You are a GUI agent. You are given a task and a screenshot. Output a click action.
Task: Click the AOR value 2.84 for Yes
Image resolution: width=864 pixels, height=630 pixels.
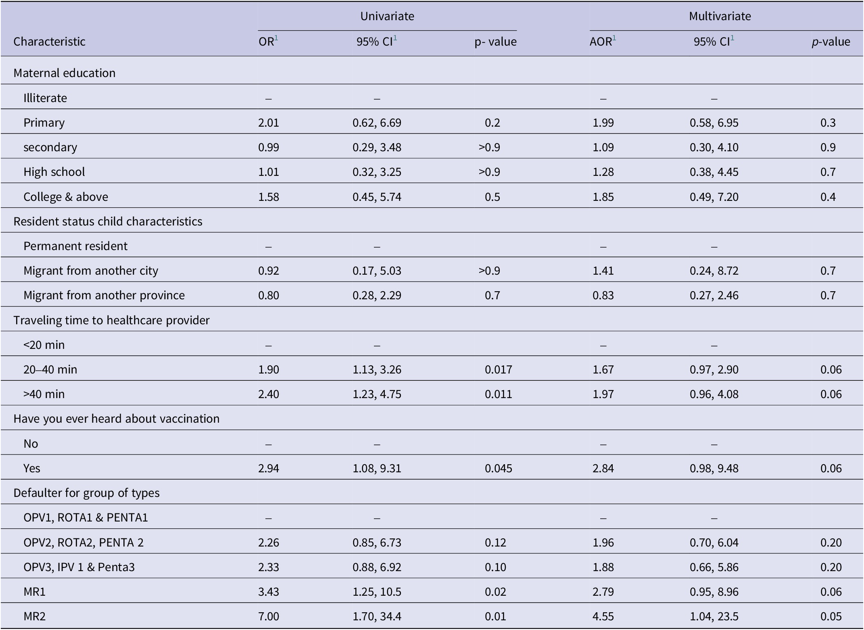click(603, 468)
